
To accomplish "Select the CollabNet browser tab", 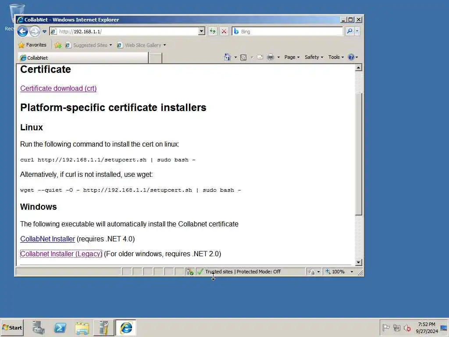I will pos(83,57).
